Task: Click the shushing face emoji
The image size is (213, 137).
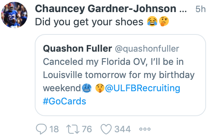Action: tap(100, 88)
